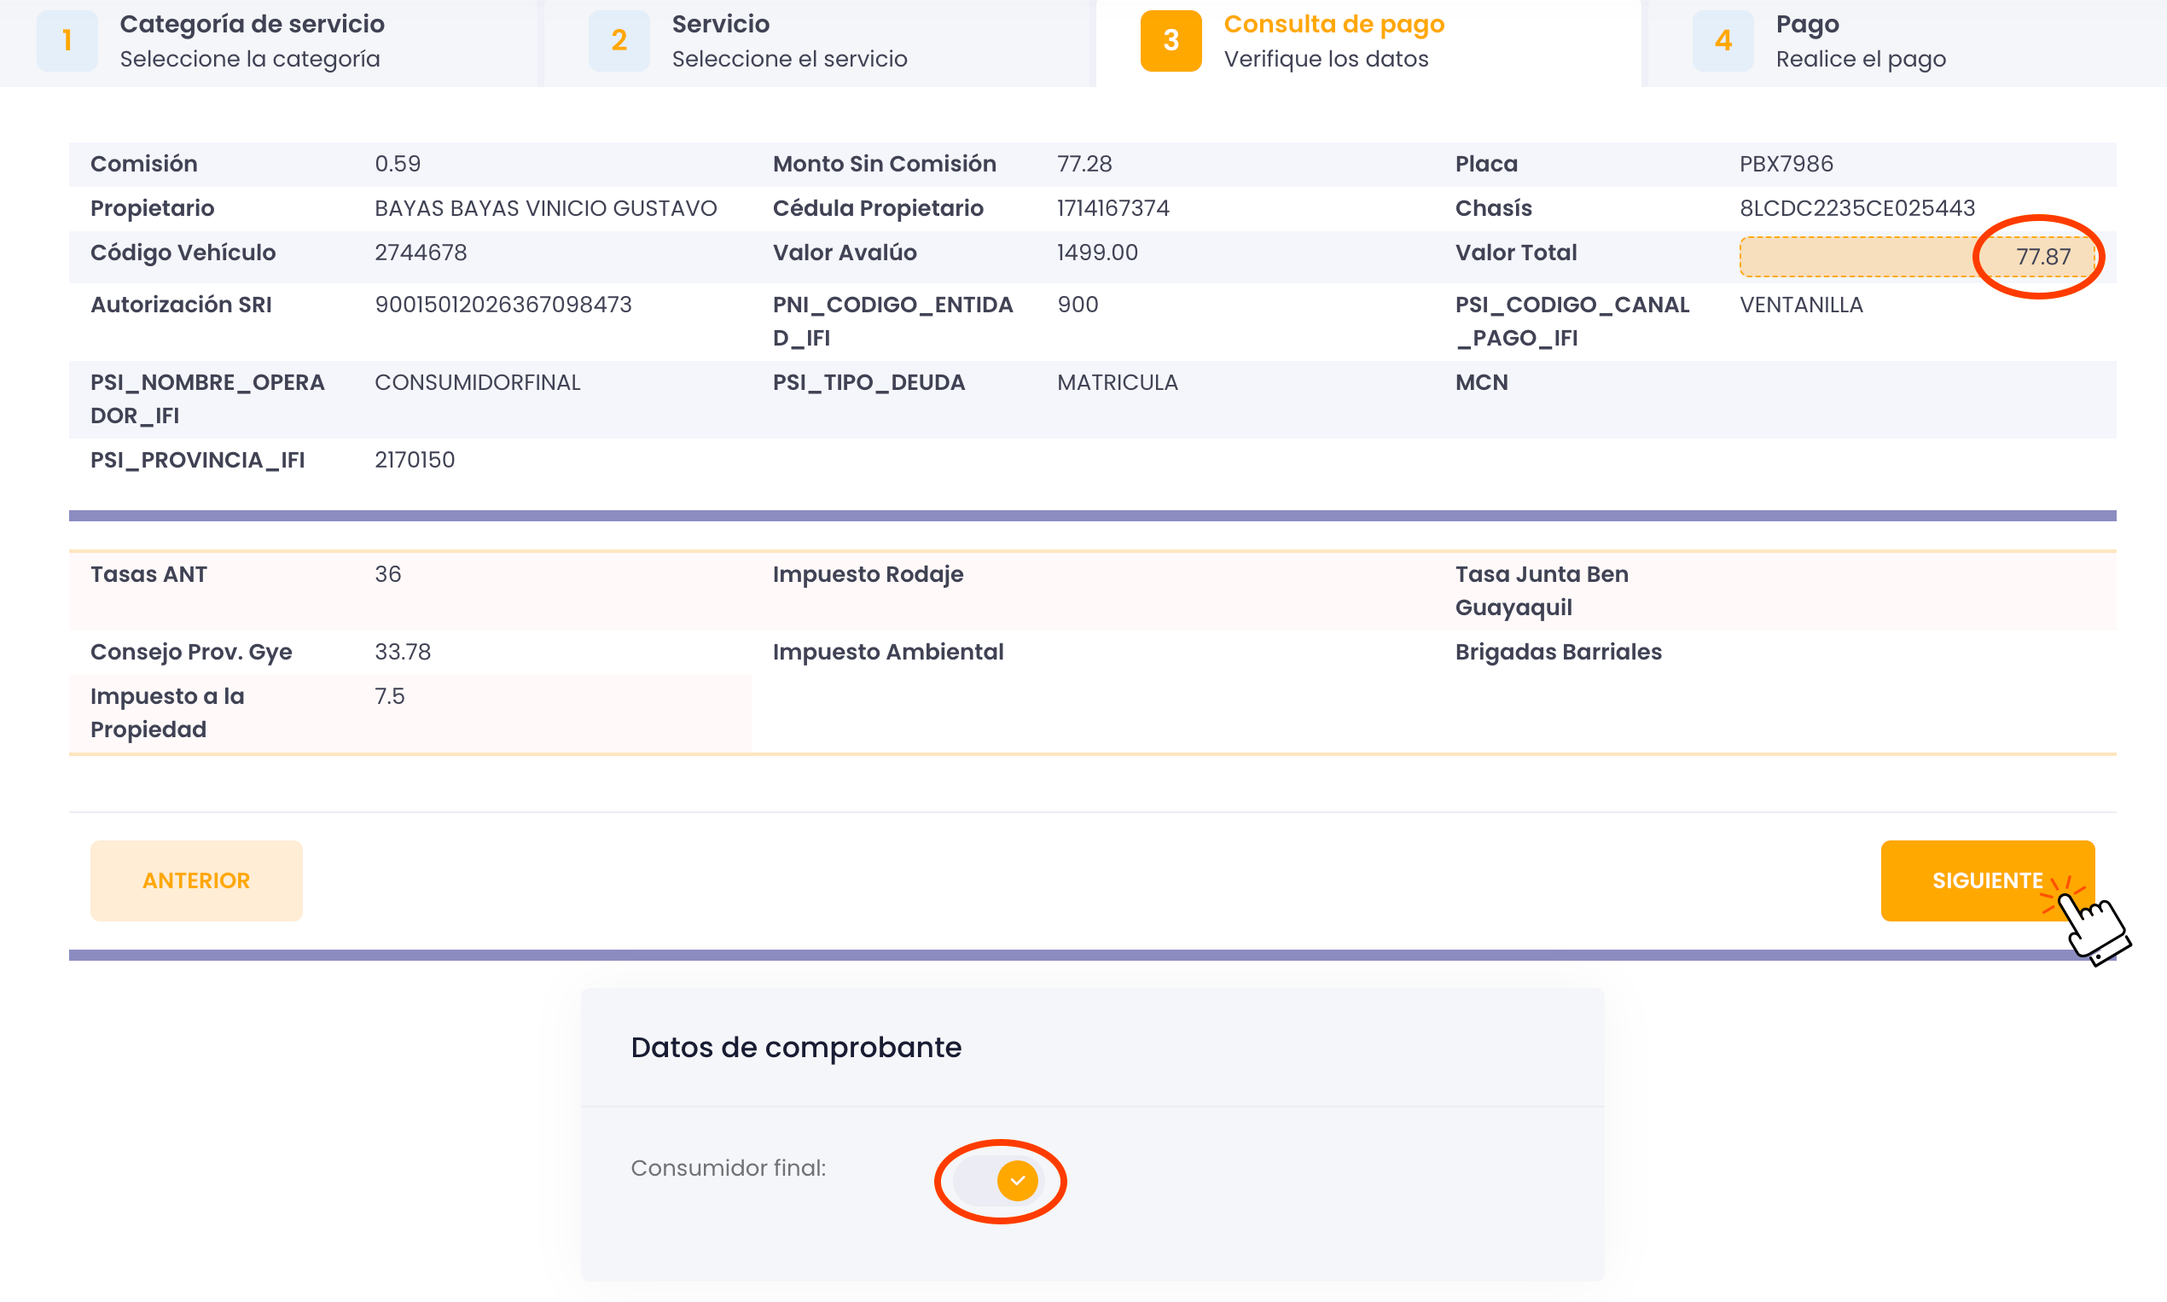Click the SIGUIENTE button
This screenshot has height=1302, width=2167.
(x=1987, y=880)
